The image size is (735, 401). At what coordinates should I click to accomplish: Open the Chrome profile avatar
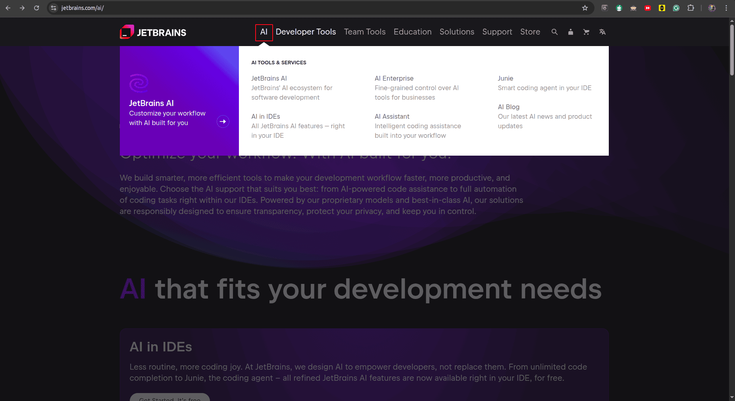[712, 8]
